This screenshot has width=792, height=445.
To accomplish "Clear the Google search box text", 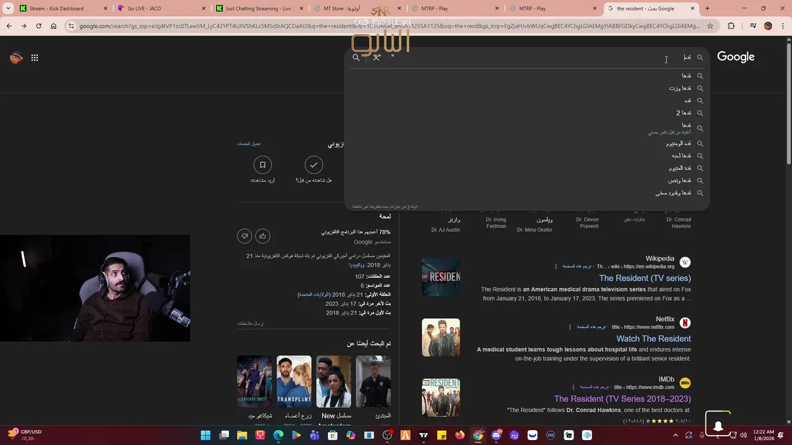I will [376, 57].
